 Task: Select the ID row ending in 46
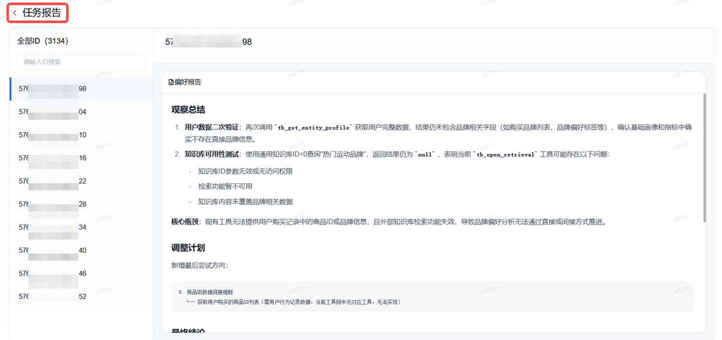pyautogui.click(x=81, y=273)
